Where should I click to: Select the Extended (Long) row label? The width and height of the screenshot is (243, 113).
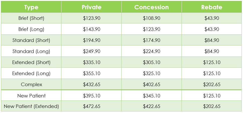coord(31,73)
